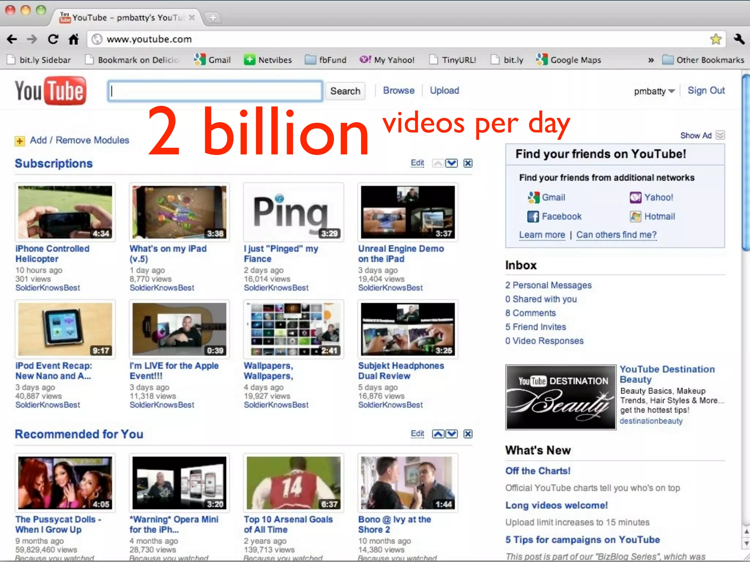Open the wrench settings menu
The height and width of the screenshot is (562, 750).
739,39
